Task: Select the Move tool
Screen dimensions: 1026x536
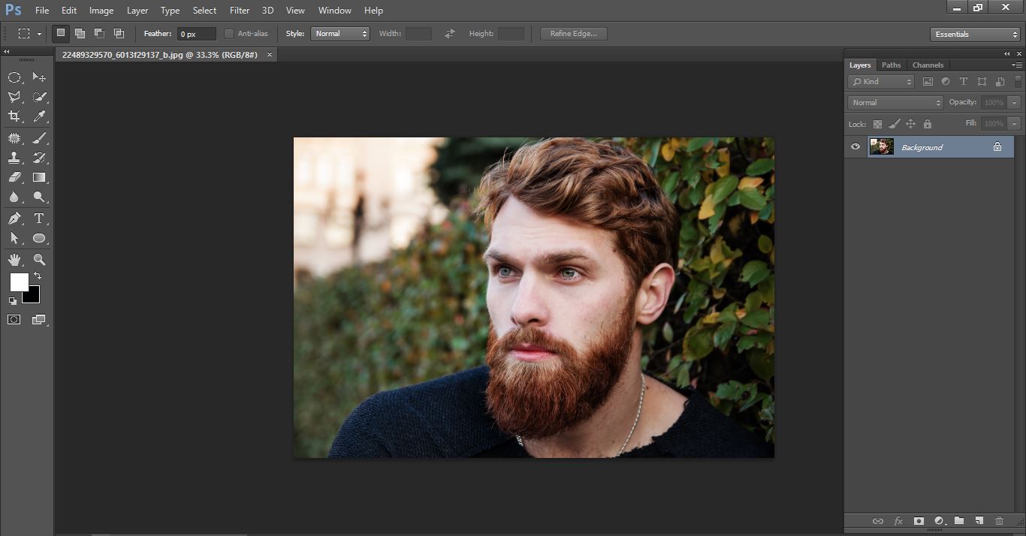Action: click(x=39, y=77)
